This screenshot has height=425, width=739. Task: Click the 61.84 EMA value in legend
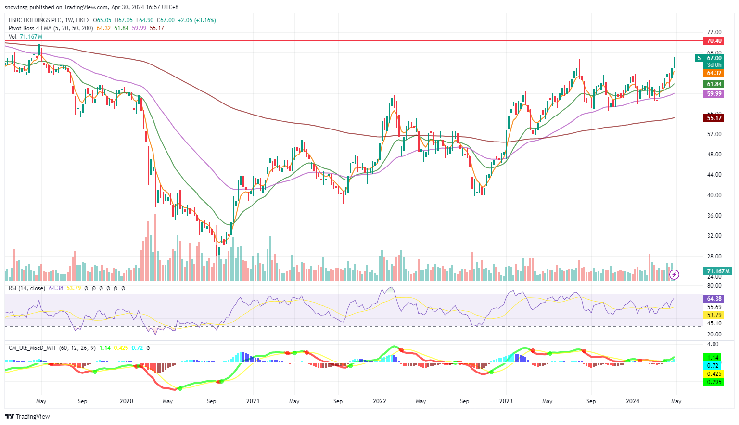[x=121, y=28]
